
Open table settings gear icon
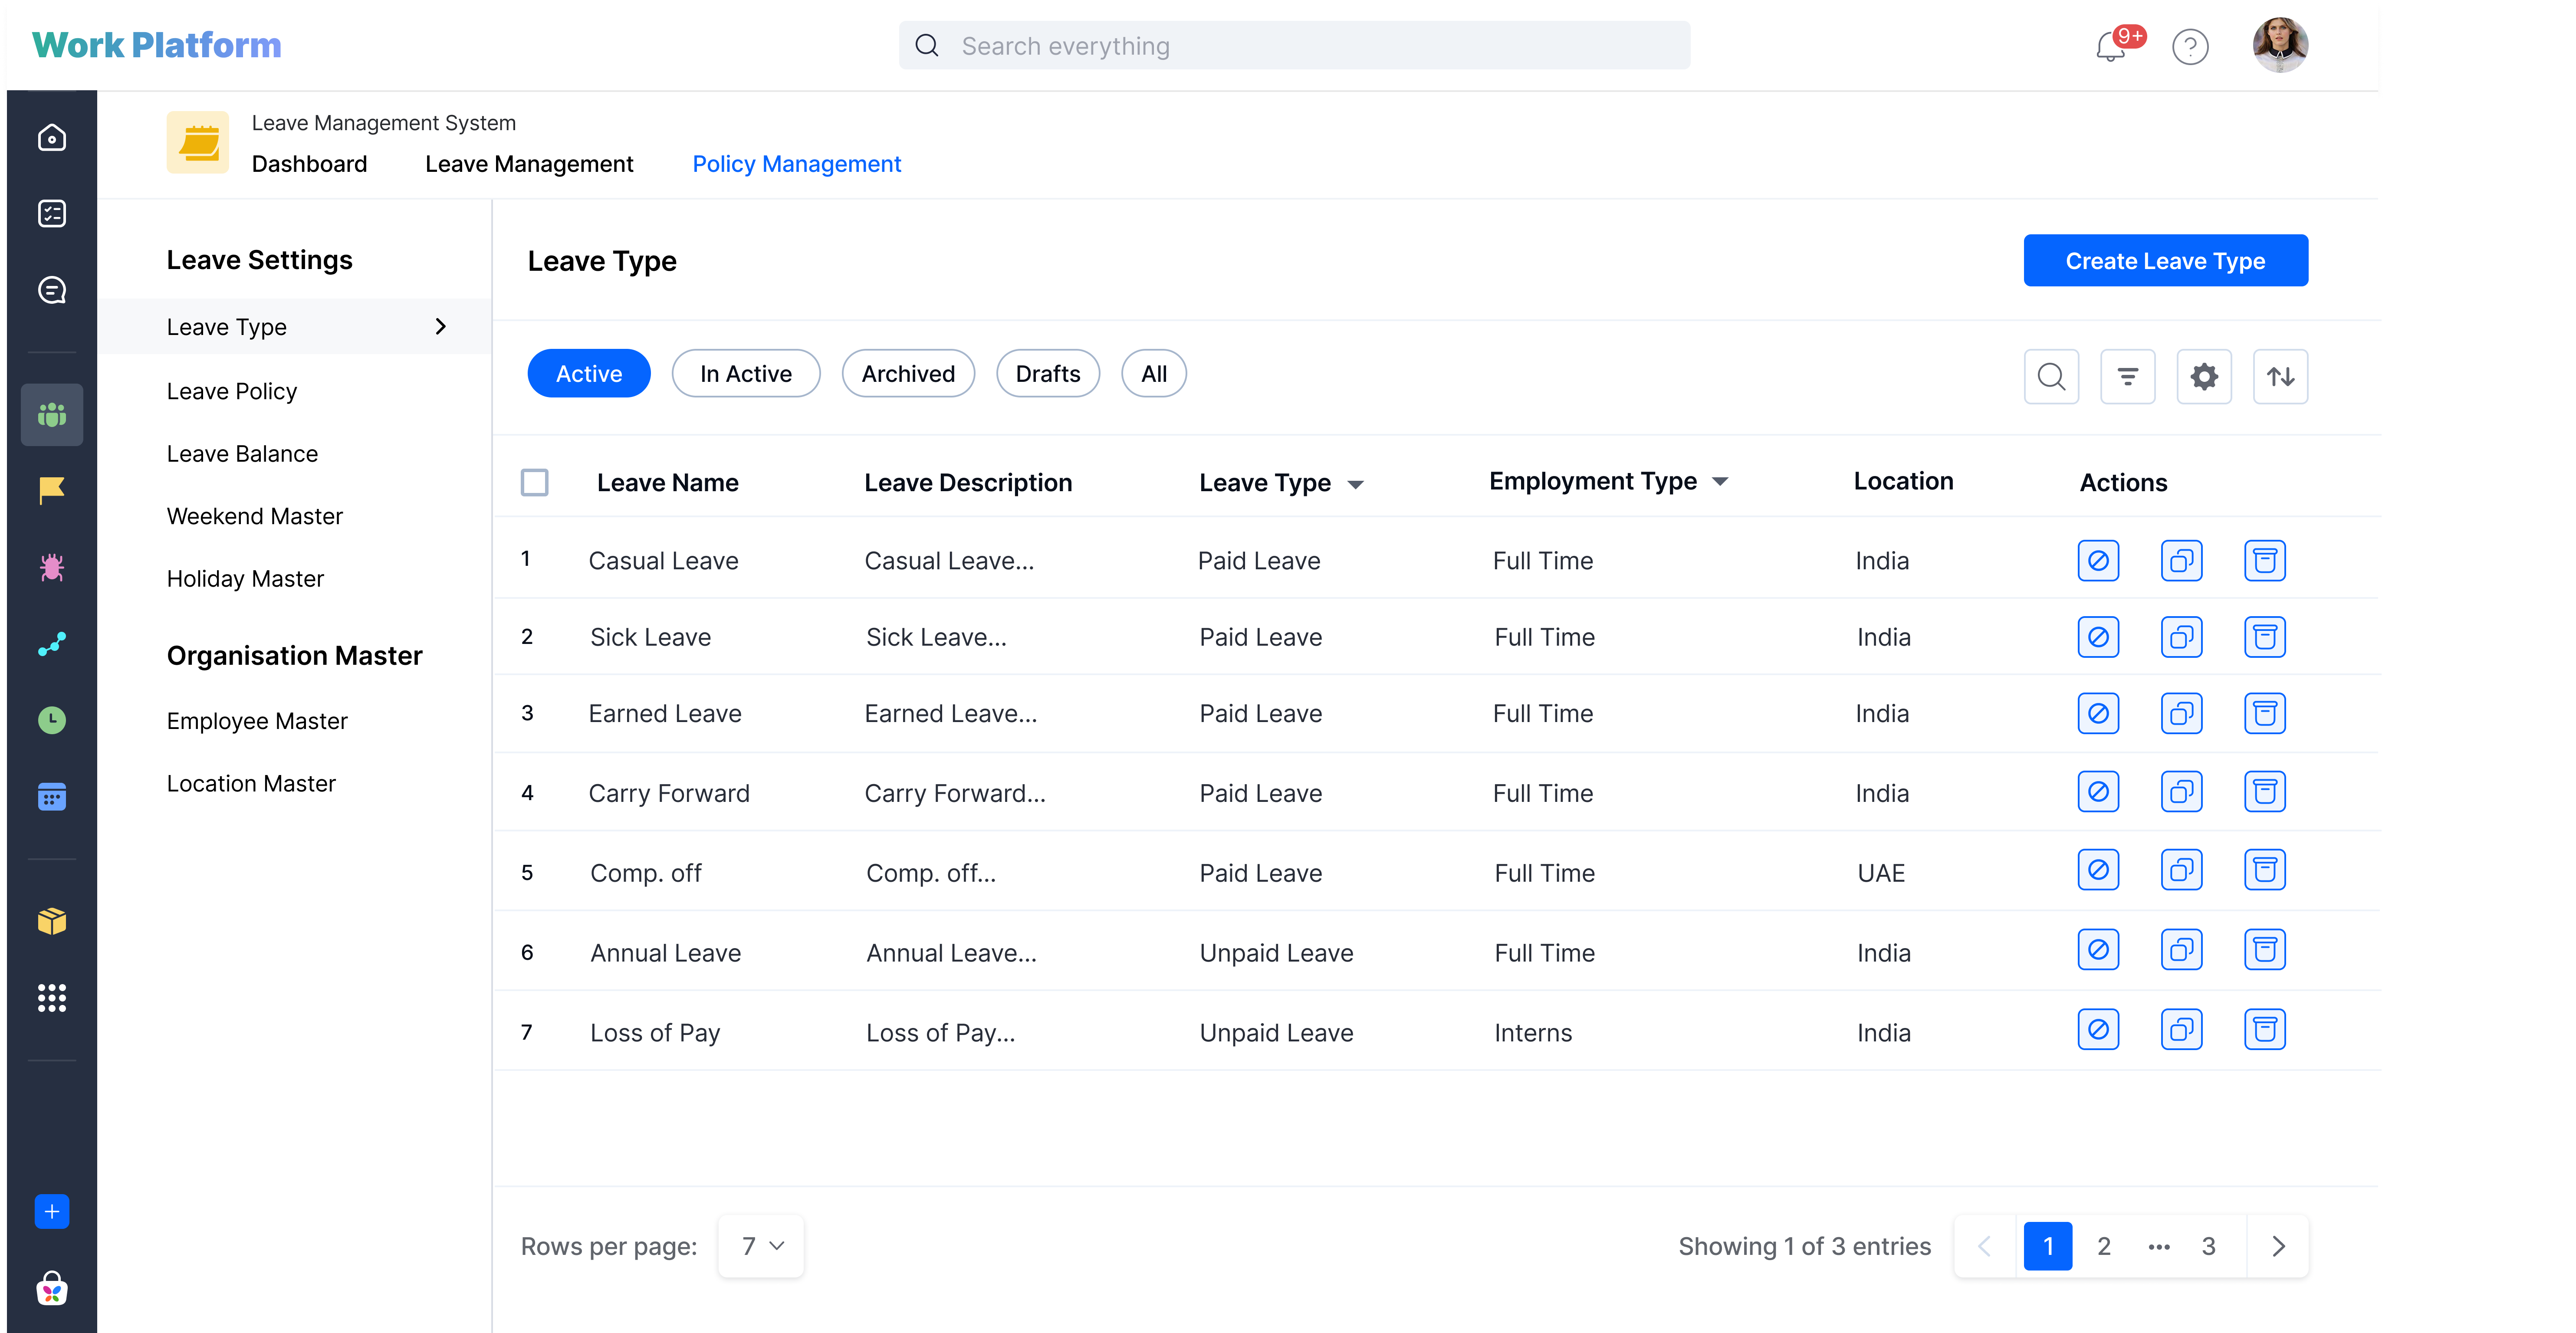click(x=2204, y=376)
